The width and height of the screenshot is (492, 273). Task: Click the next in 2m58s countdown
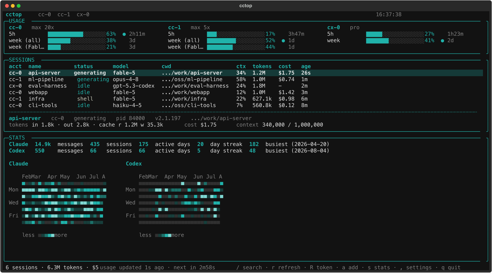coord(194,268)
